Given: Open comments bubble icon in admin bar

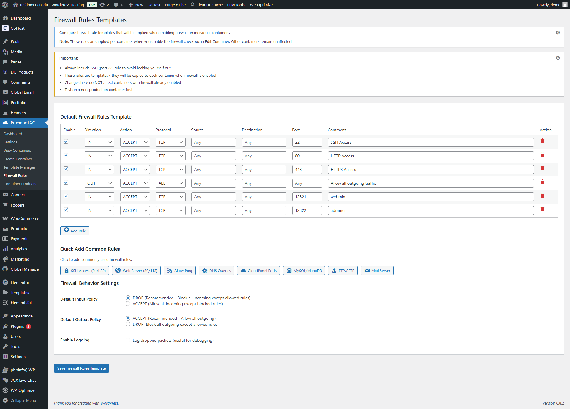Looking at the screenshot, I should [116, 5].
